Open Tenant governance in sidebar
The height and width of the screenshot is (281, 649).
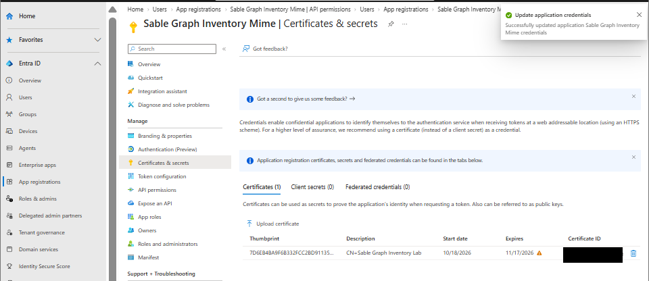[41, 232]
